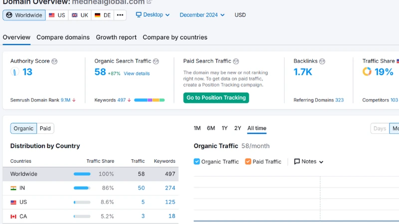Select the All time range tab
Image resolution: width=399 pixels, height=224 pixels.
257,128
